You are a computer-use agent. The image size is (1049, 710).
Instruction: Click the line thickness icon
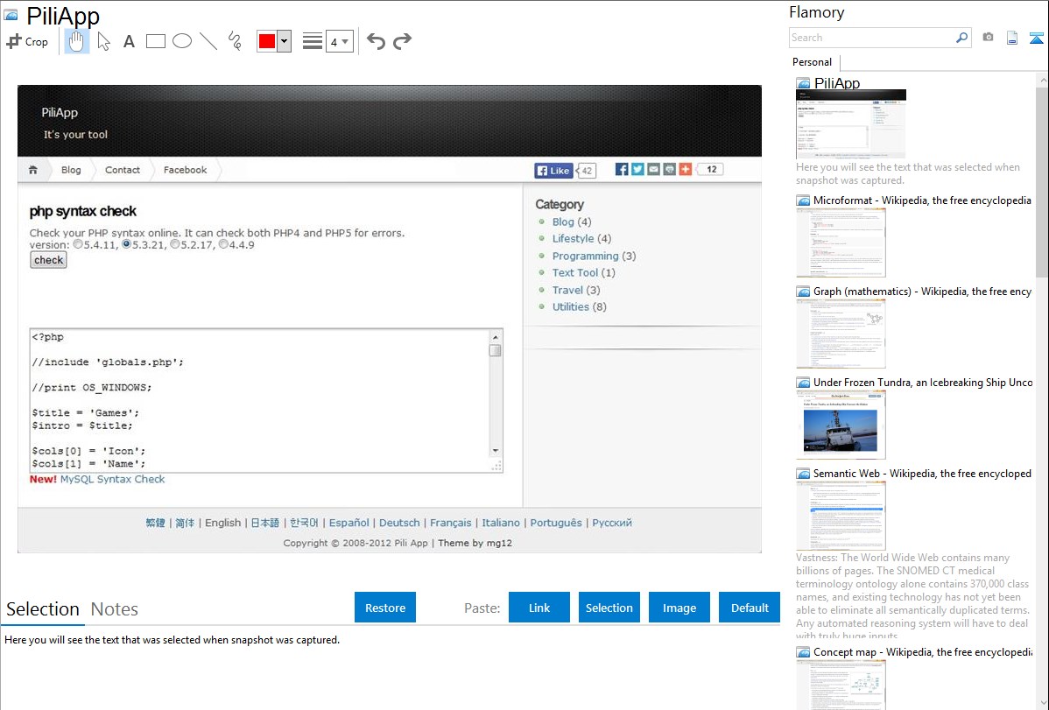[x=312, y=41]
